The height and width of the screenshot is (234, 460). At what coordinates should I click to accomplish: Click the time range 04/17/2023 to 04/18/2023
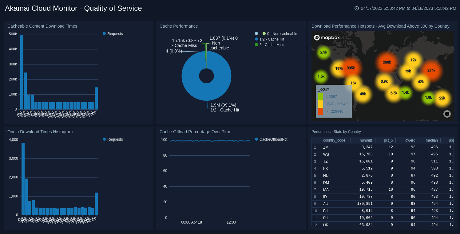[408, 8]
